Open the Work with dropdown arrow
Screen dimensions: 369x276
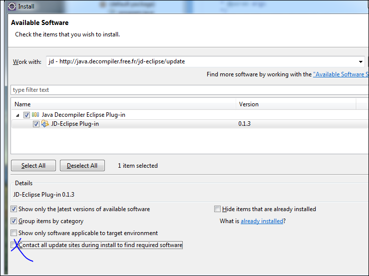tap(361, 62)
